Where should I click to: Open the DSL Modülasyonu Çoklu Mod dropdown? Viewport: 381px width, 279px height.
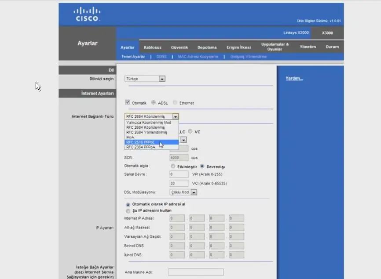click(x=193, y=192)
